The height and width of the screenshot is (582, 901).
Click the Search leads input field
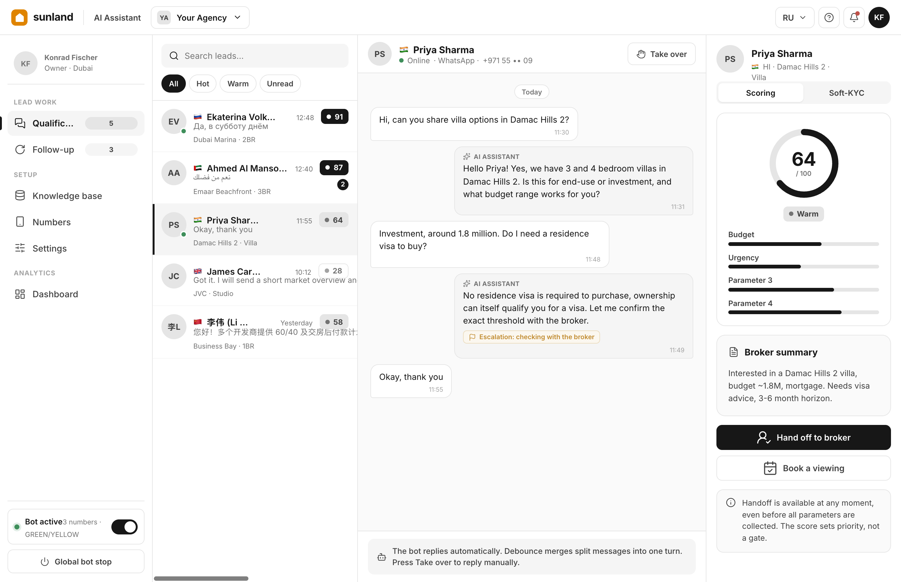point(255,56)
